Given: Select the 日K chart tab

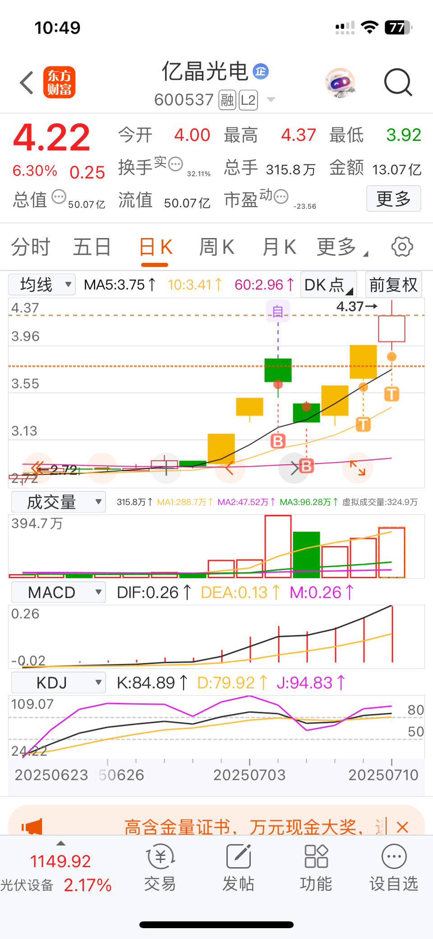Looking at the screenshot, I should click(156, 247).
